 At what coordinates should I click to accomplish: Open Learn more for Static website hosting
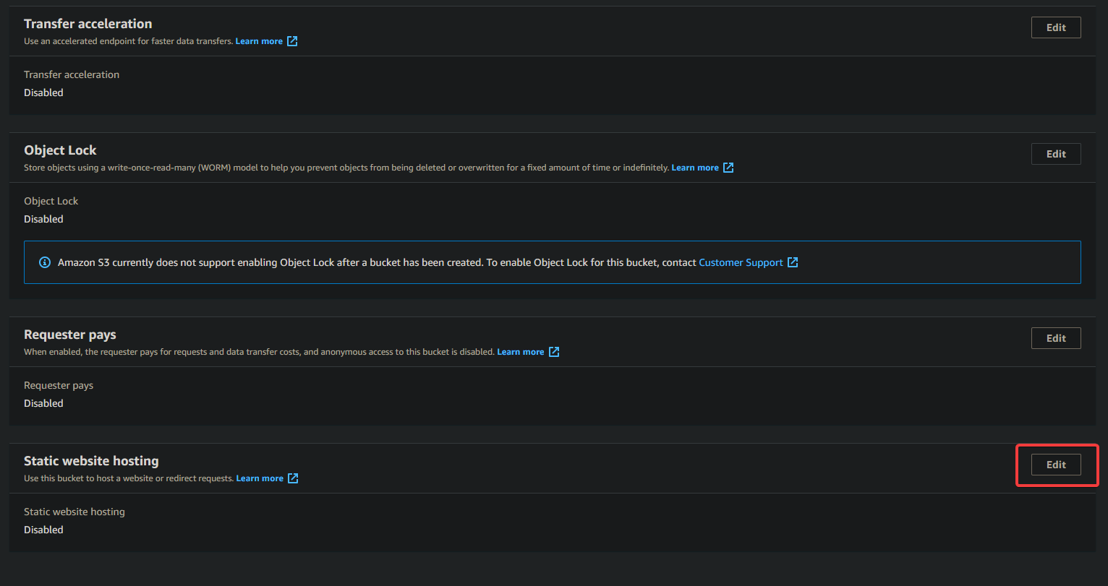tap(260, 478)
